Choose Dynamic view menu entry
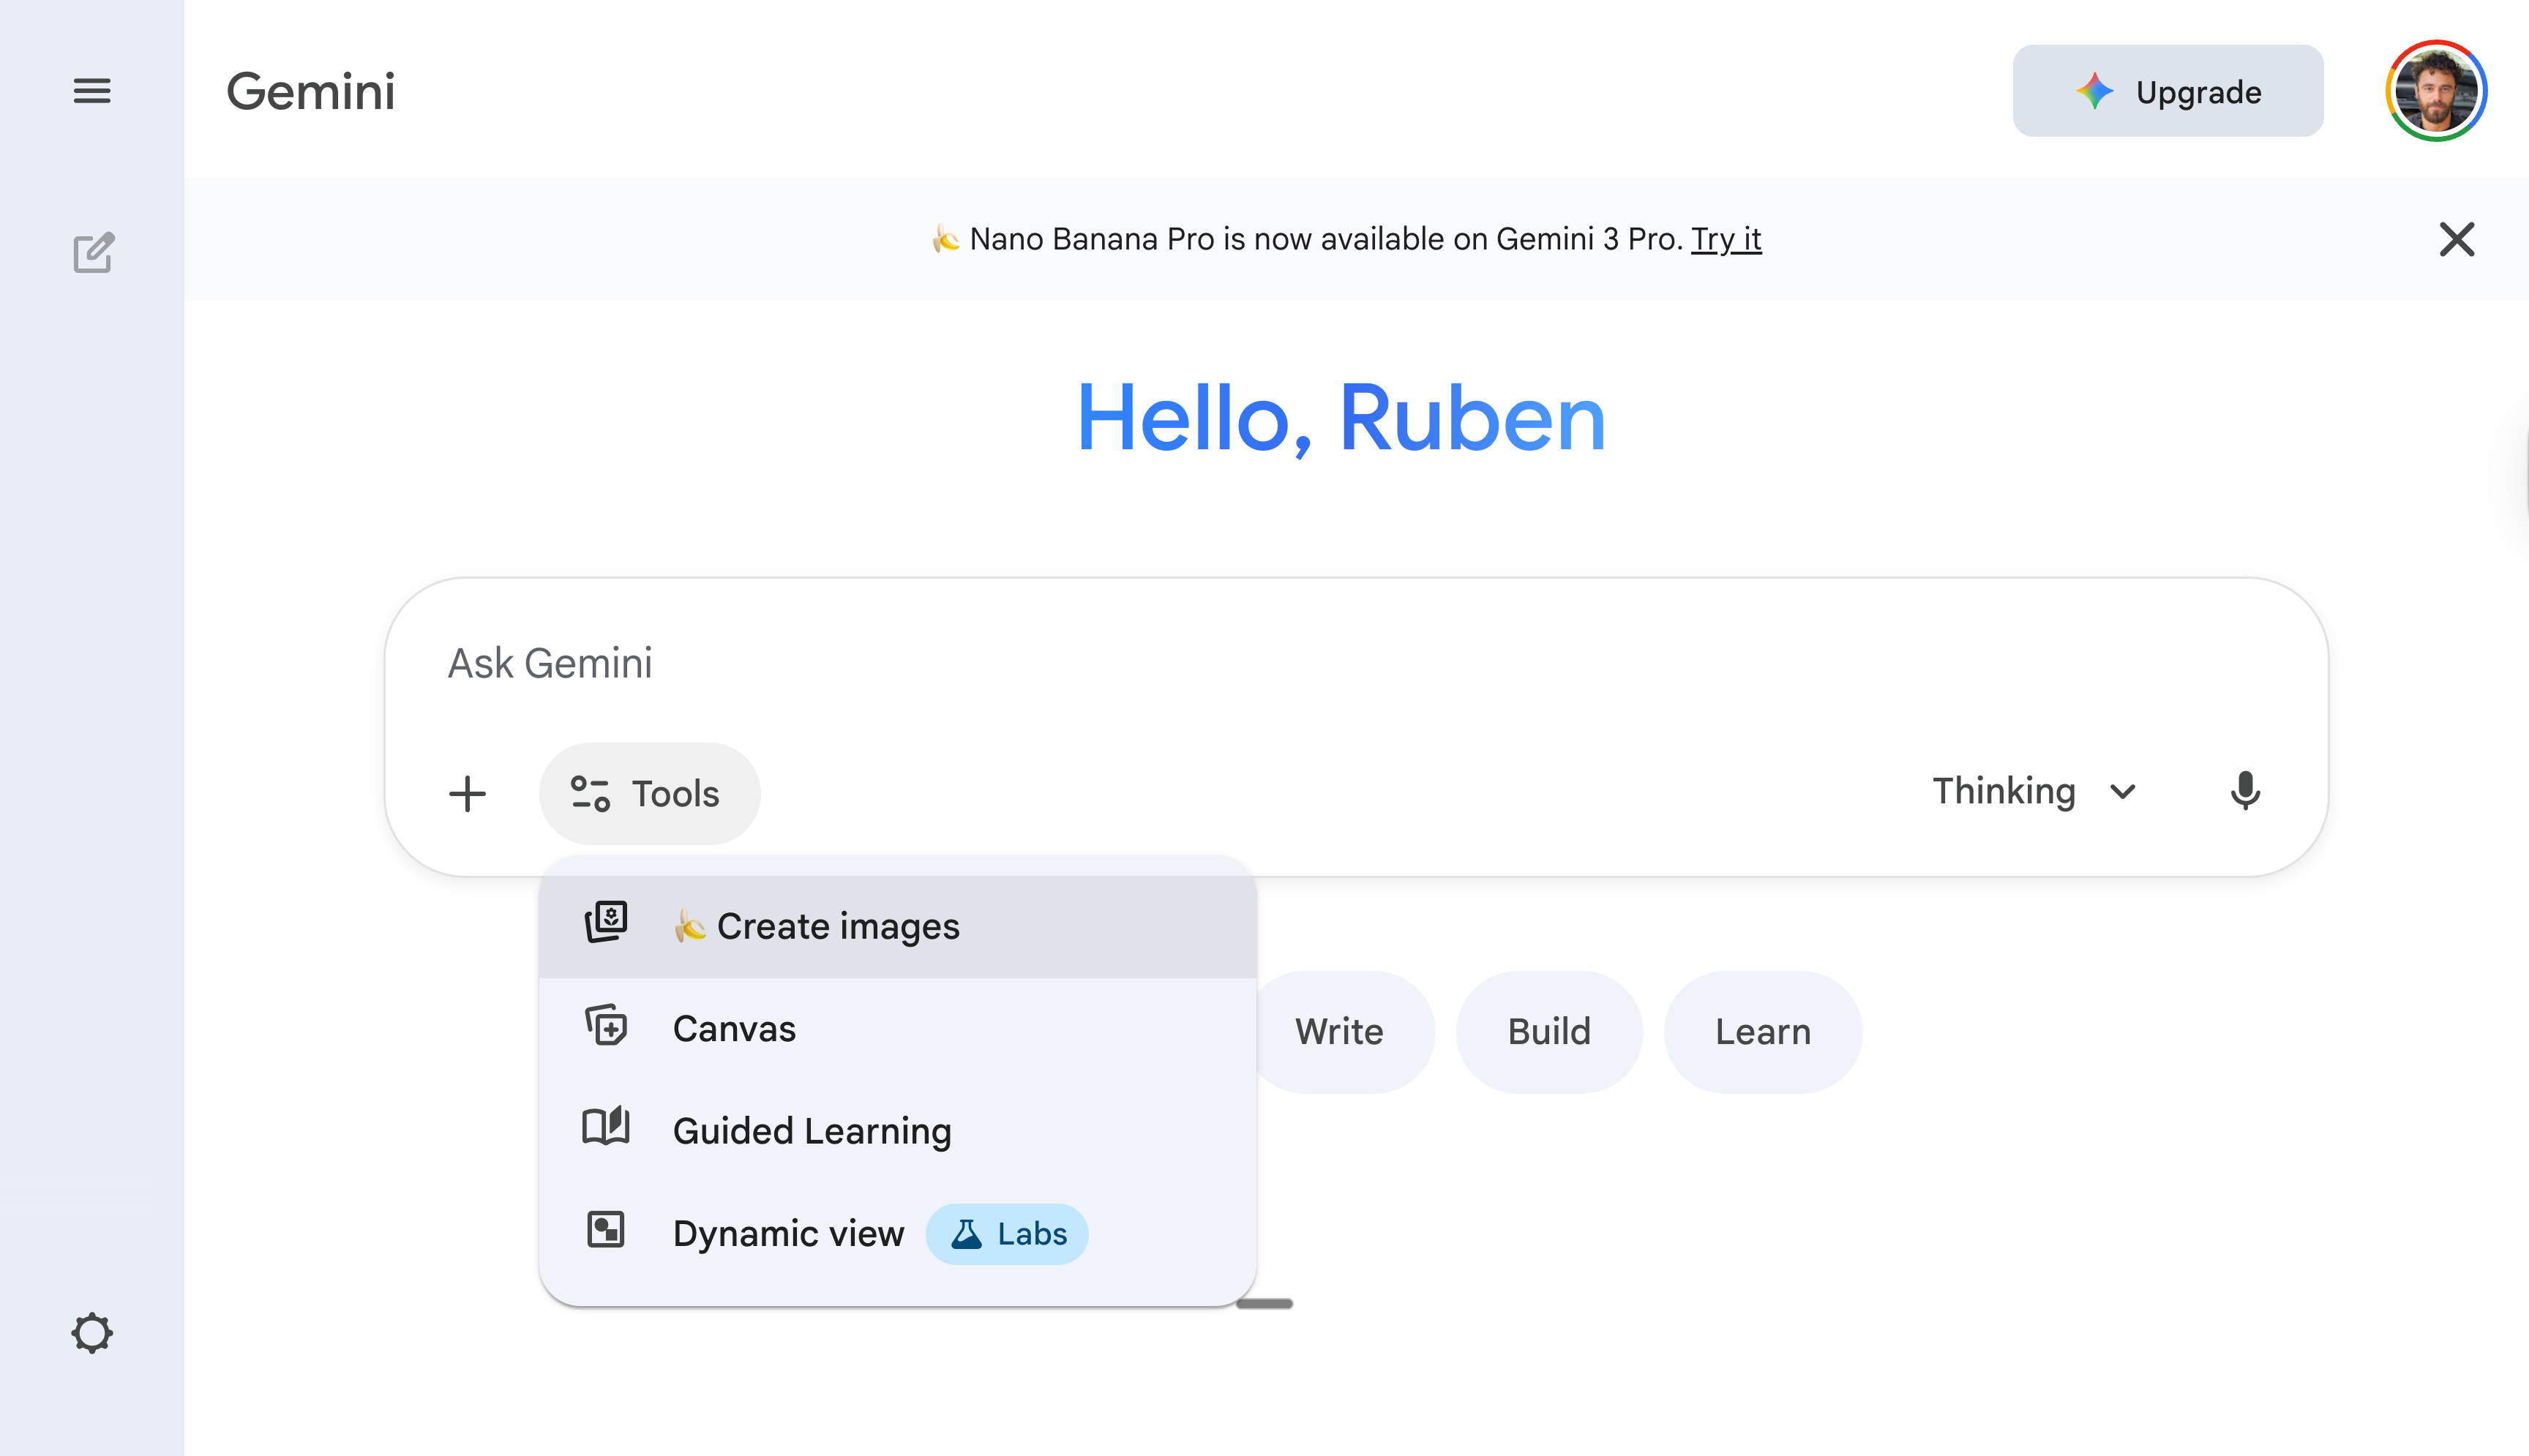Image resolution: width=2529 pixels, height=1456 pixels. click(x=788, y=1234)
